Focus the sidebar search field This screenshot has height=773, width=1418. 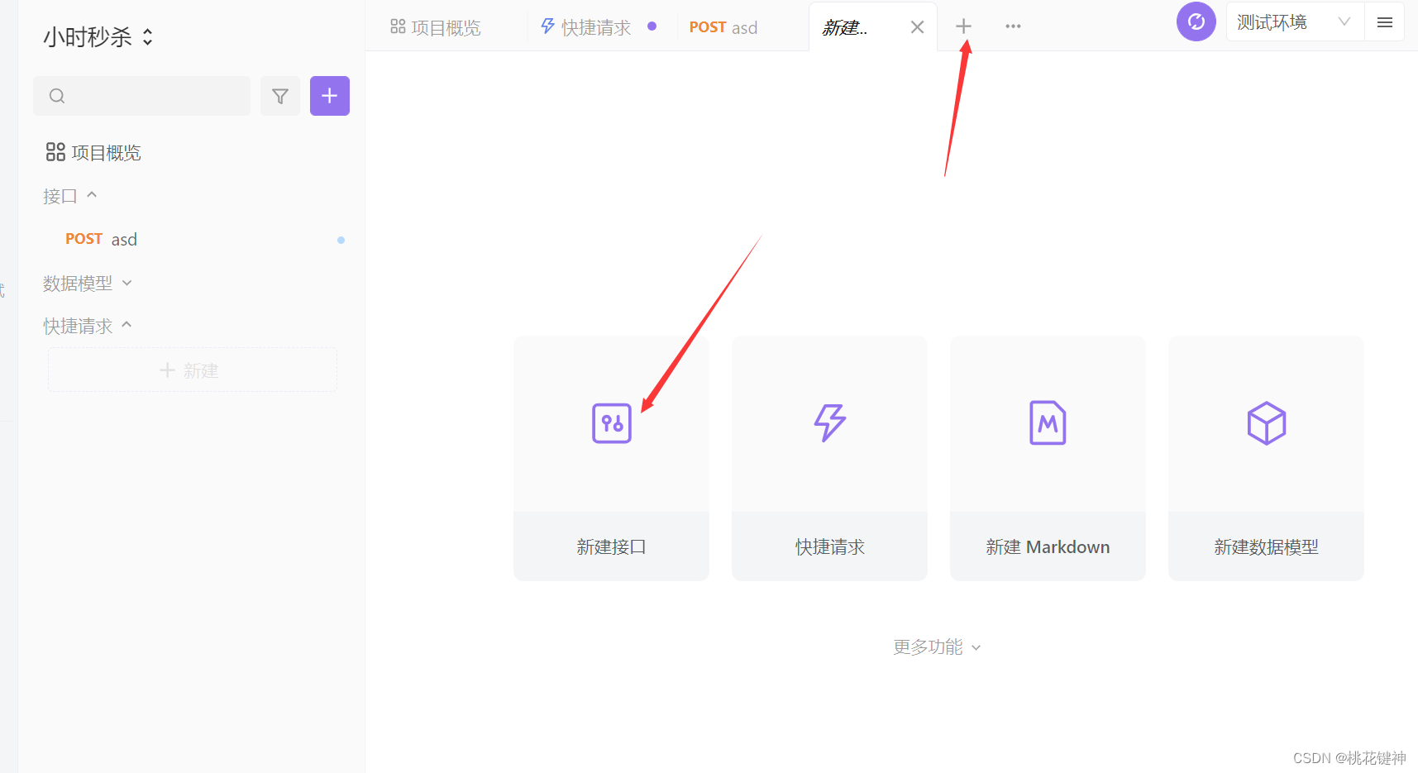point(141,96)
